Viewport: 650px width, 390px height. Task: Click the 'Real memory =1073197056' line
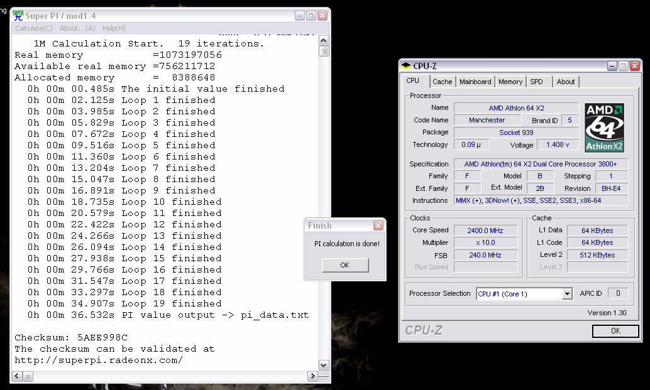(118, 55)
